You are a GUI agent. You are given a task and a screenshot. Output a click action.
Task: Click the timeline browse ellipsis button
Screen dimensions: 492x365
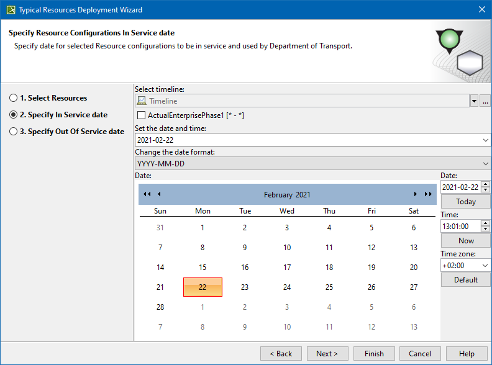tap(486, 101)
